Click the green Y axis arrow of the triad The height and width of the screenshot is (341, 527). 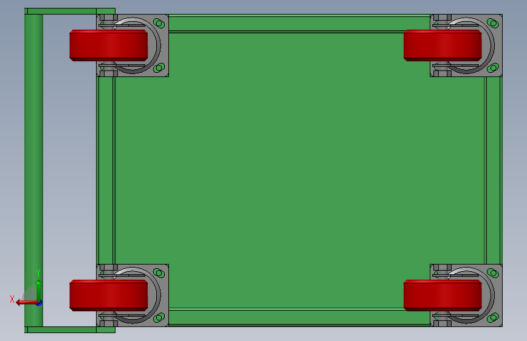coord(39,291)
